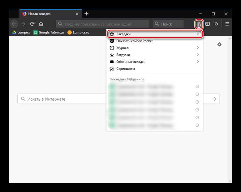
Task: Expand the Закладки chevron arrow
Action: [x=198, y=34]
